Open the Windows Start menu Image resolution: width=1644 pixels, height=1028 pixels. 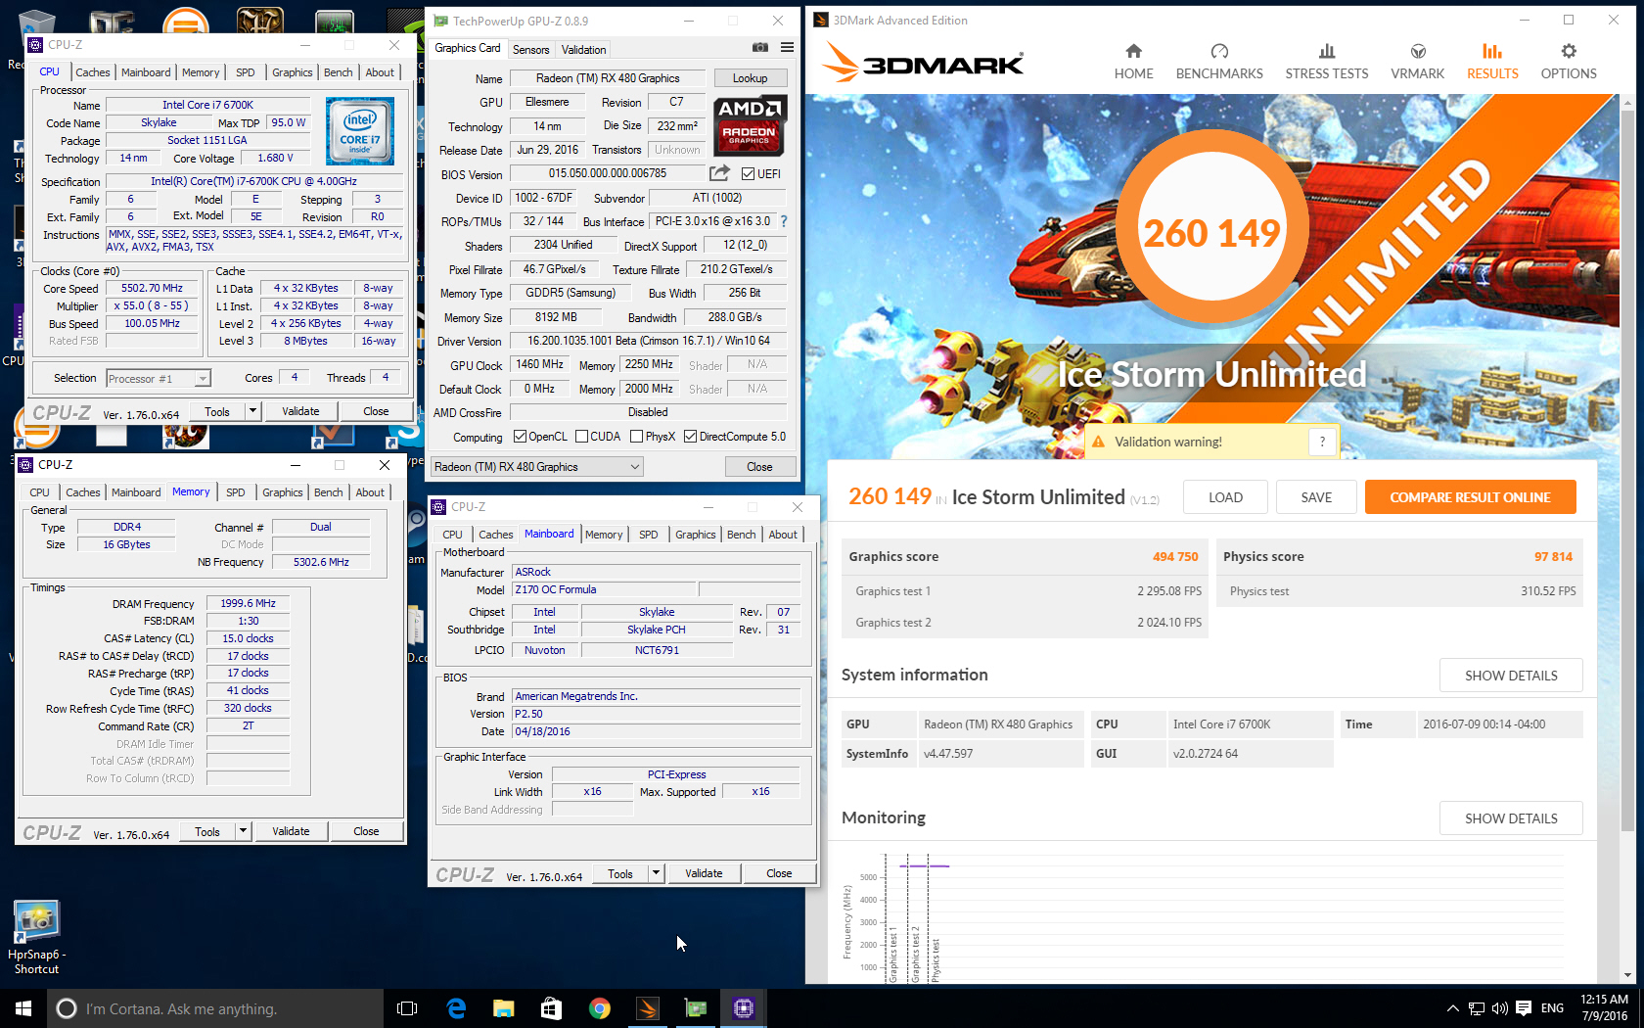tap(23, 1008)
